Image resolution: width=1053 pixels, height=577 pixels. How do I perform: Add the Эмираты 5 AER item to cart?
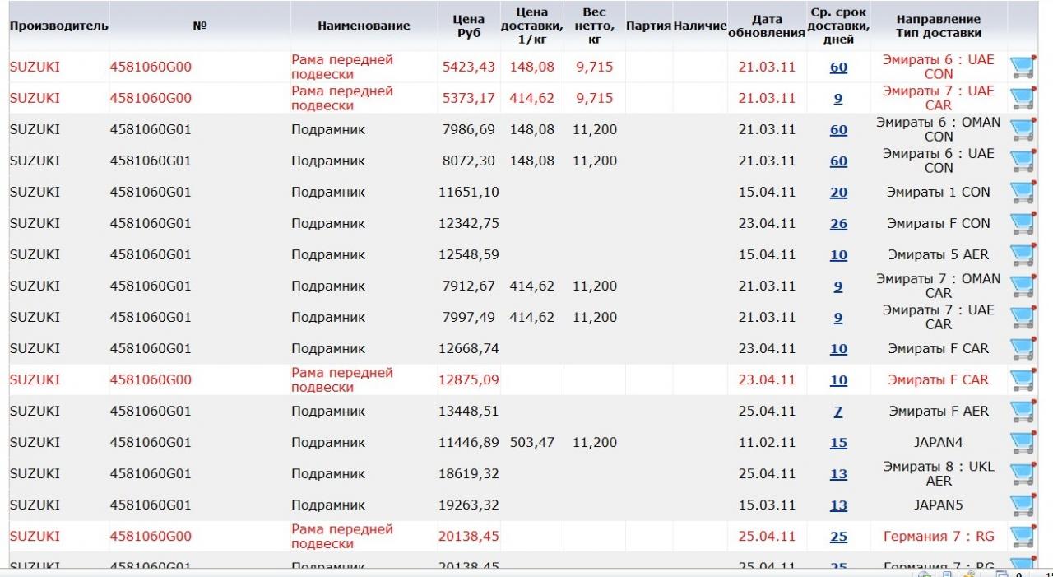1022,255
